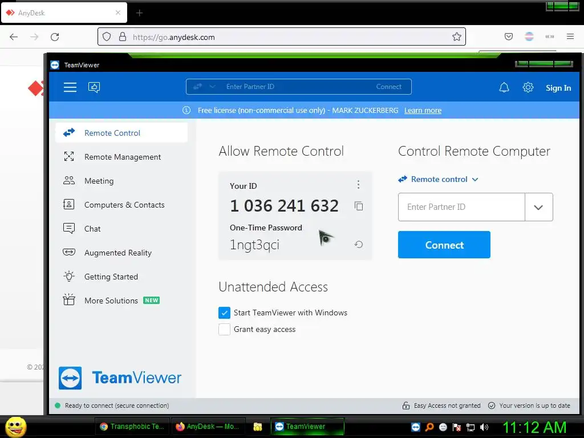Open Firefox application menu
The height and width of the screenshot is (438, 584).
pyautogui.click(x=570, y=36)
